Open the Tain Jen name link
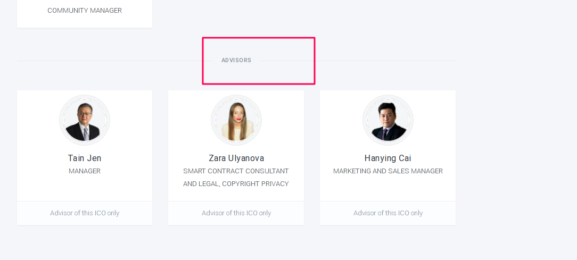Screen dimensions: 577x260 (x=85, y=158)
